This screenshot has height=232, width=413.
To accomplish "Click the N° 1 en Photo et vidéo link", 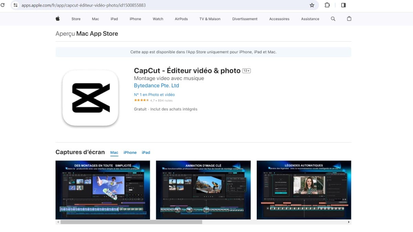I will tap(154, 95).
